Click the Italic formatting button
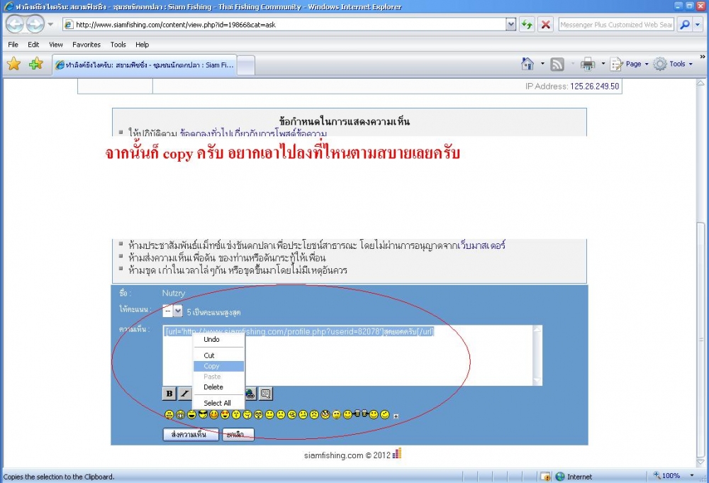Viewport: 709px width, 483px height. (x=184, y=394)
